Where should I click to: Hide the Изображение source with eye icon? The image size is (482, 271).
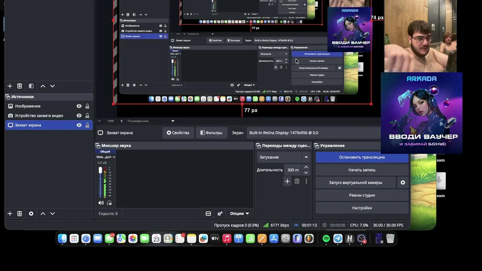(x=79, y=106)
